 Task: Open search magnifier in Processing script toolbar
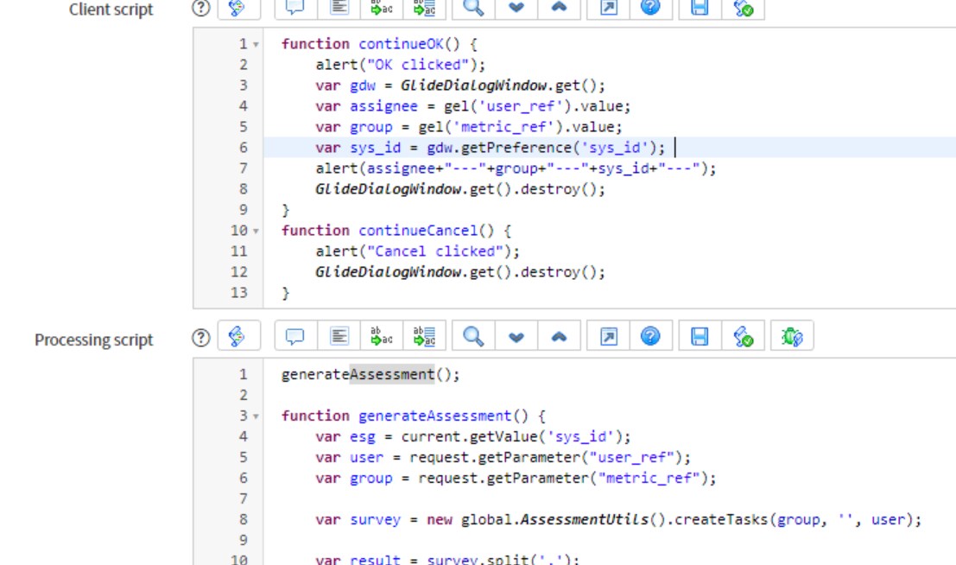473,336
